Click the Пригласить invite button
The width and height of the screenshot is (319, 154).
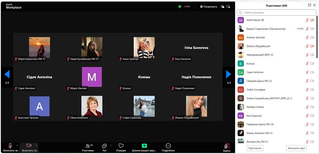255,148
